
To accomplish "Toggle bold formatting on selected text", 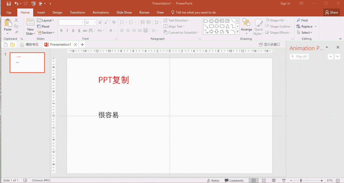I will pos(61,31).
